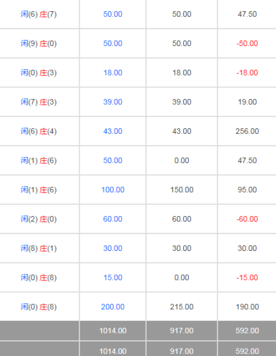Click the 150.00 valid bet cell

click(x=182, y=190)
